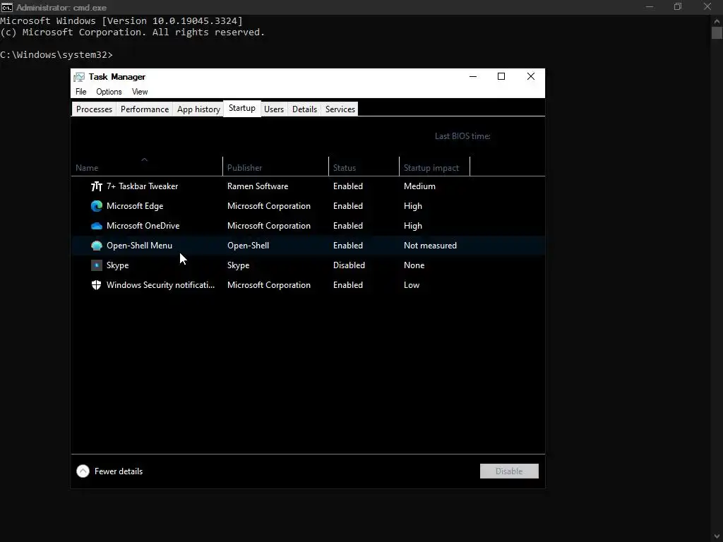This screenshot has height=542, width=723.
Task: Minimize the Task Manager window
Action: point(472,76)
